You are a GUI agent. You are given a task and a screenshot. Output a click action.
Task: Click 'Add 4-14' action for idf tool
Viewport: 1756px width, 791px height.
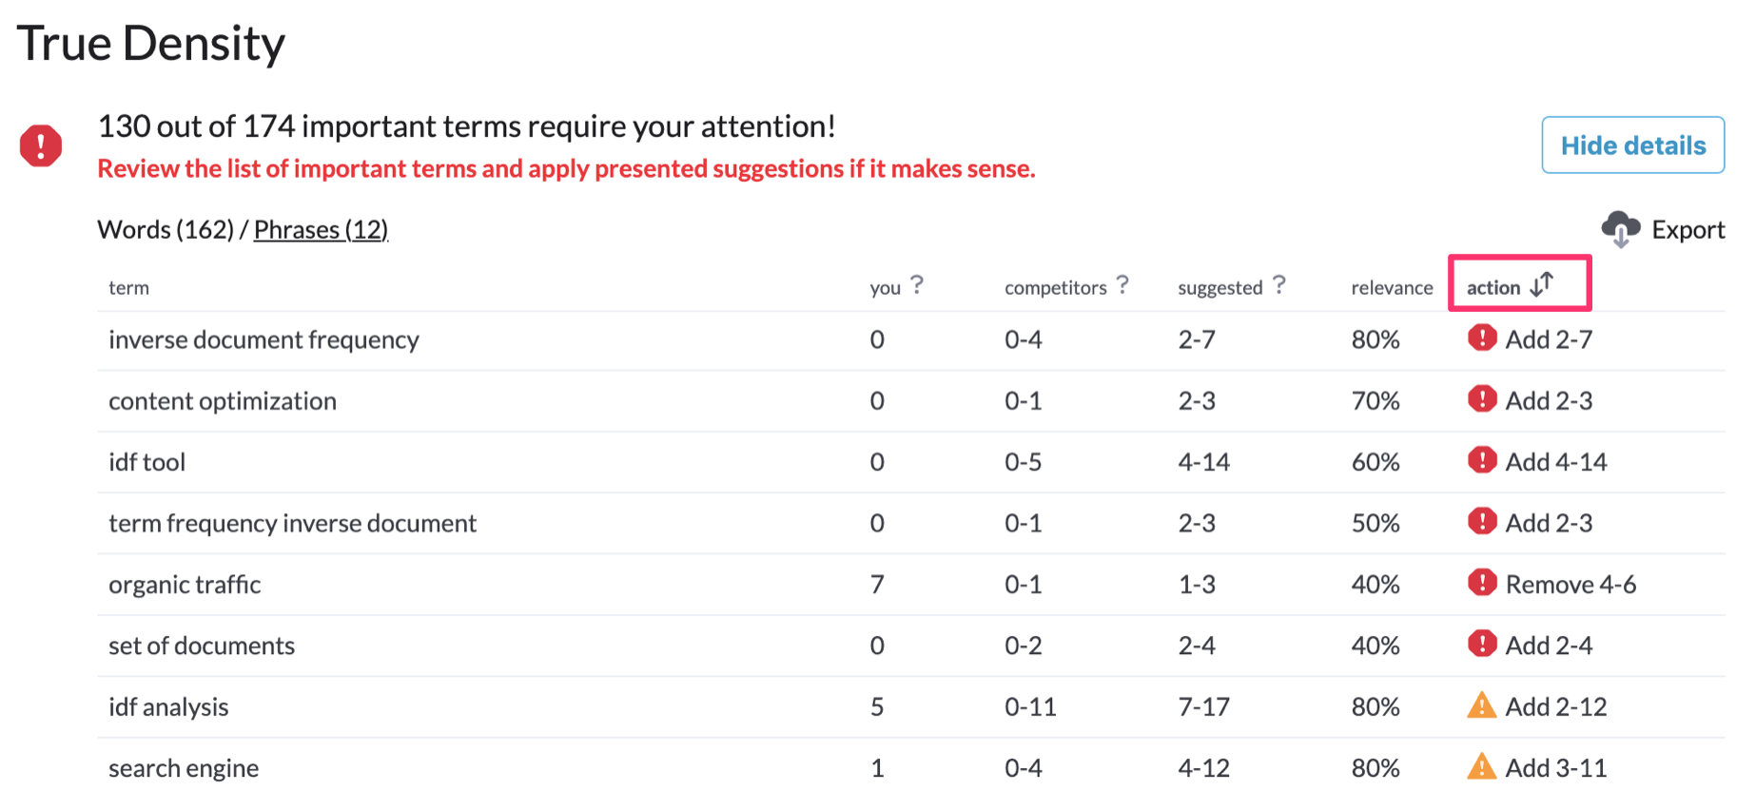click(1556, 462)
